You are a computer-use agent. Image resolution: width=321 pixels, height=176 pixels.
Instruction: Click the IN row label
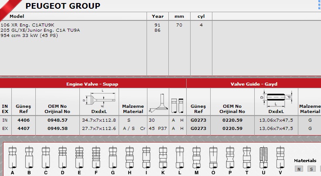5,120
